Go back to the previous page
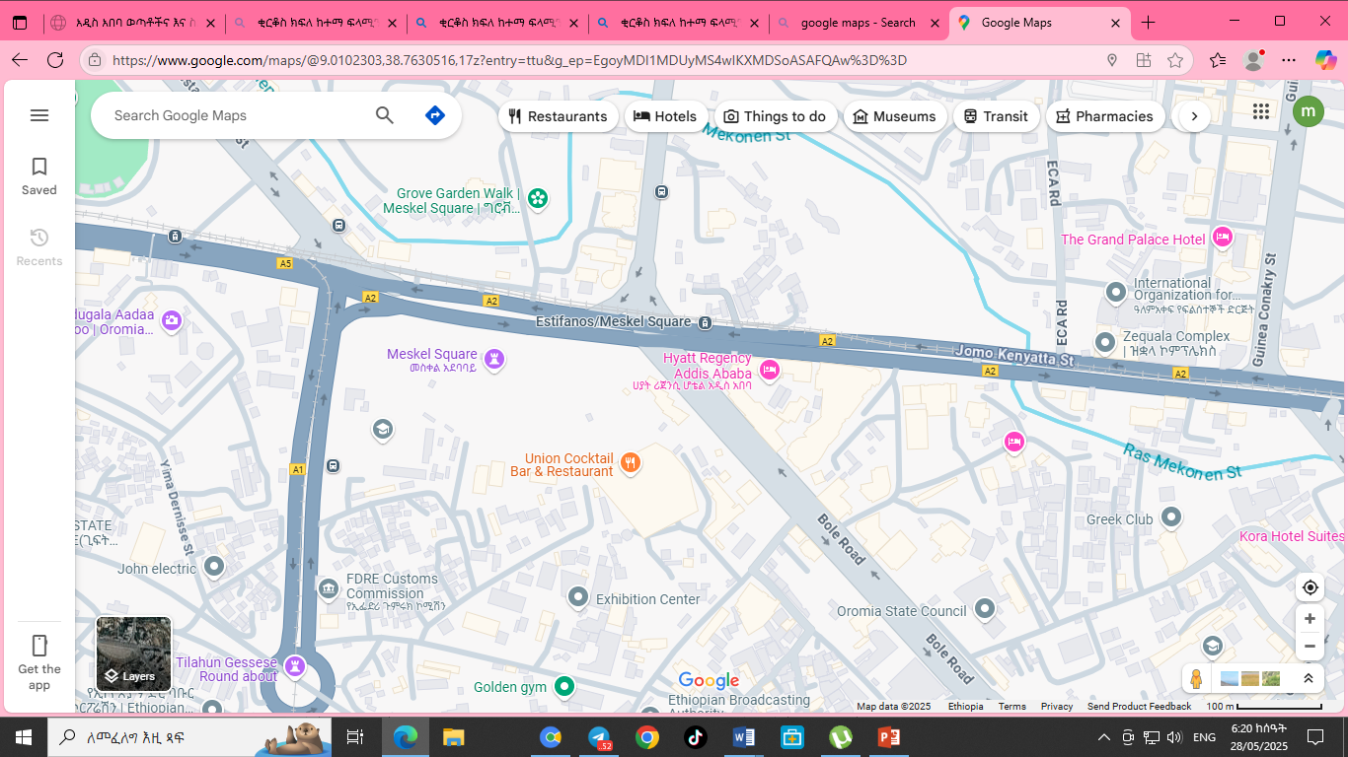Viewport: 1348px width, 757px height. tap(20, 60)
